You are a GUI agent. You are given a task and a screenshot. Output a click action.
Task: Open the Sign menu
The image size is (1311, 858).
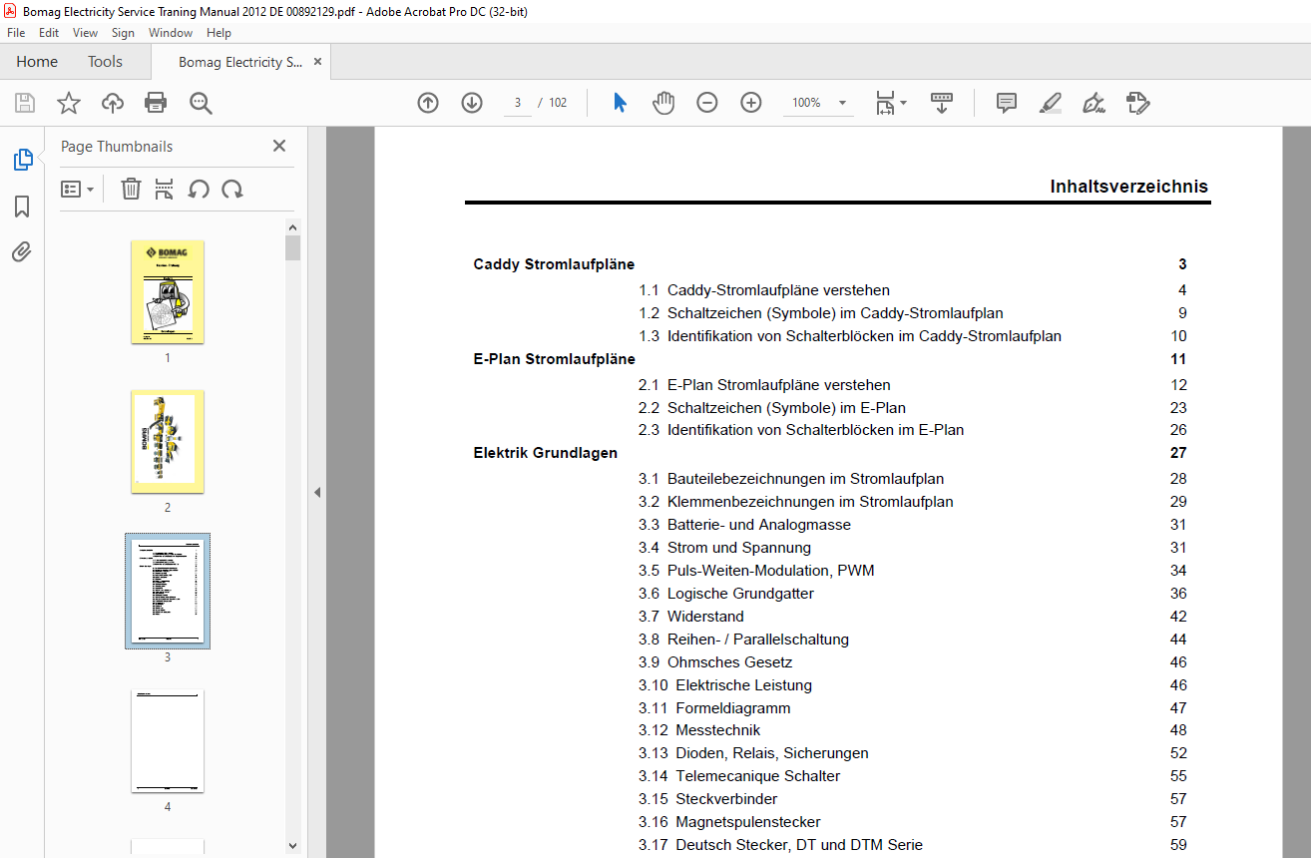coord(123,33)
